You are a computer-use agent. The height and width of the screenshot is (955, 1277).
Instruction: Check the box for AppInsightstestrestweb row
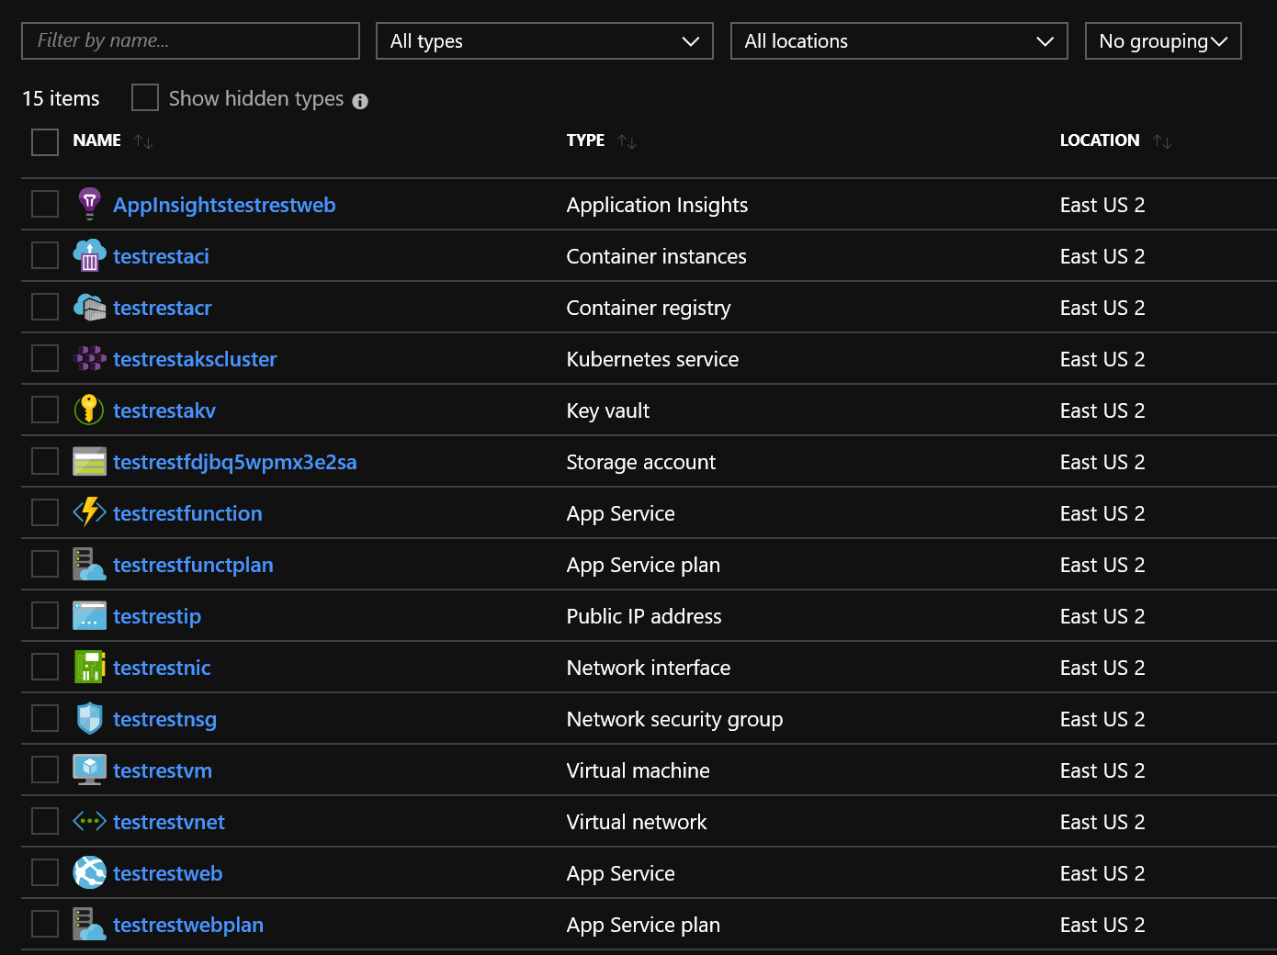(x=45, y=204)
